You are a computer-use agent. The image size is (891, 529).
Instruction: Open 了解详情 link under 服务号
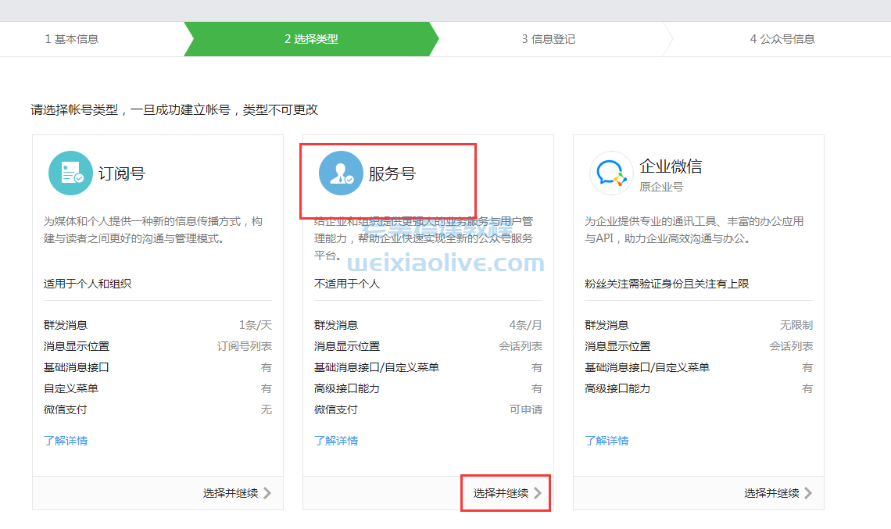click(x=336, y=441)
